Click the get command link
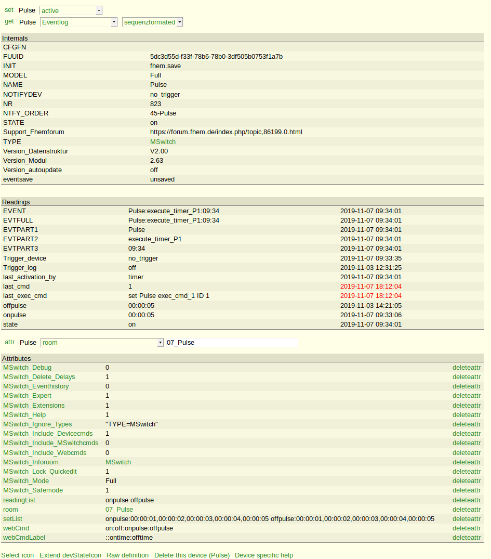Viewport: 491px width, 559px height. pos(9,21)
